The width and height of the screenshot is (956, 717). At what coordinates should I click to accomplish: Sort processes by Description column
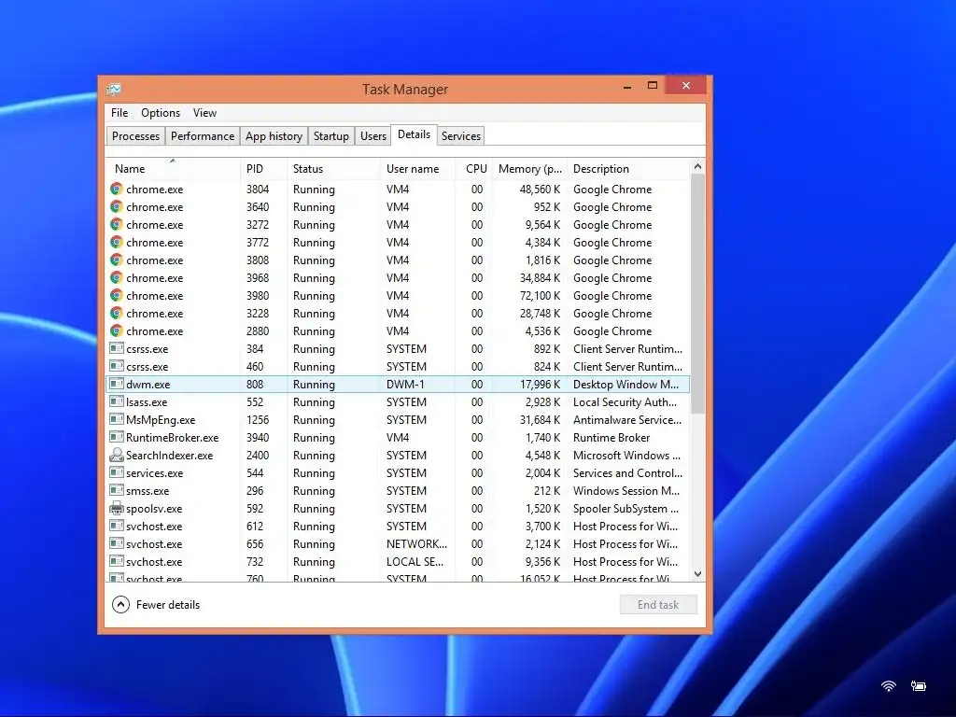628,169
